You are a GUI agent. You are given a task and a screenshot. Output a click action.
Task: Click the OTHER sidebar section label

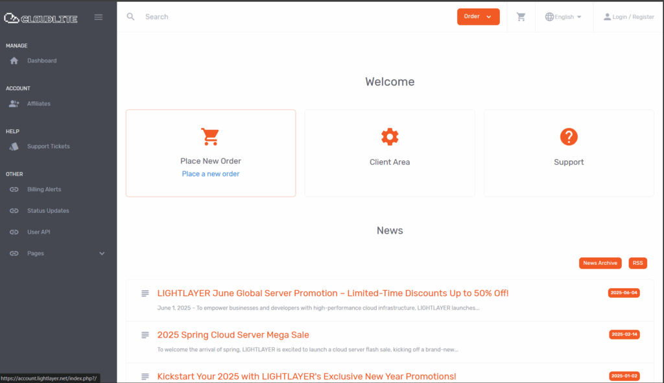14,174
